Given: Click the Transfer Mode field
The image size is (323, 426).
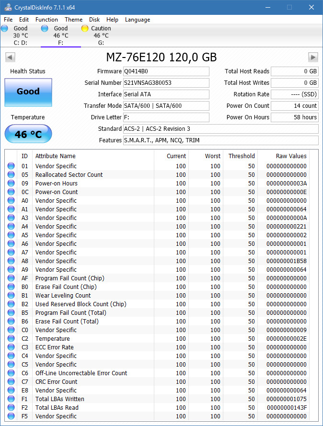Looking at the screenshot, I should [166, 106].
